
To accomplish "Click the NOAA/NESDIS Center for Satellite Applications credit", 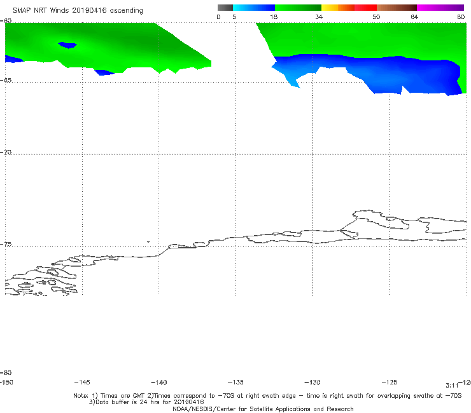I will point(263,409).
